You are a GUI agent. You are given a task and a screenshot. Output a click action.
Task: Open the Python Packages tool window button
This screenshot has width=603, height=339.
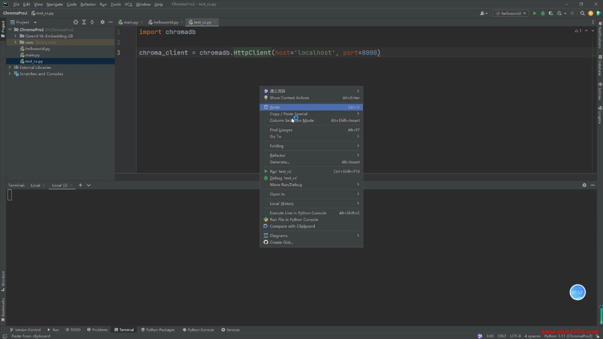coord(158,330)
